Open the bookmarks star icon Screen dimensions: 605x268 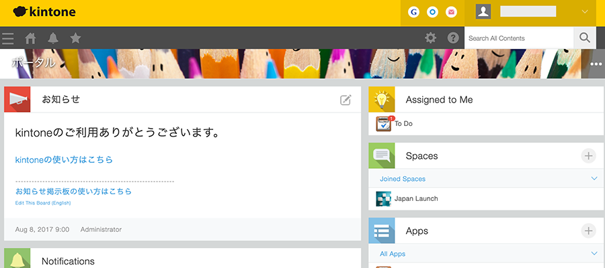(x=75, y=38)
